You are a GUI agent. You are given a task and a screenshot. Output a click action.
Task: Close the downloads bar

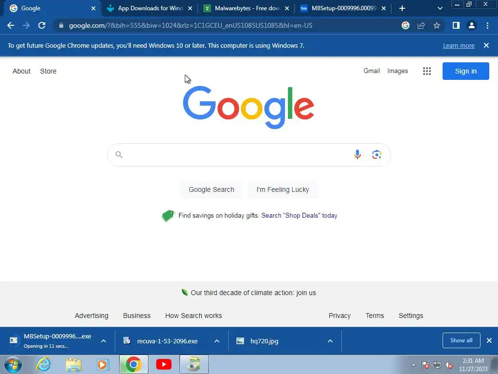pos(489,340)
